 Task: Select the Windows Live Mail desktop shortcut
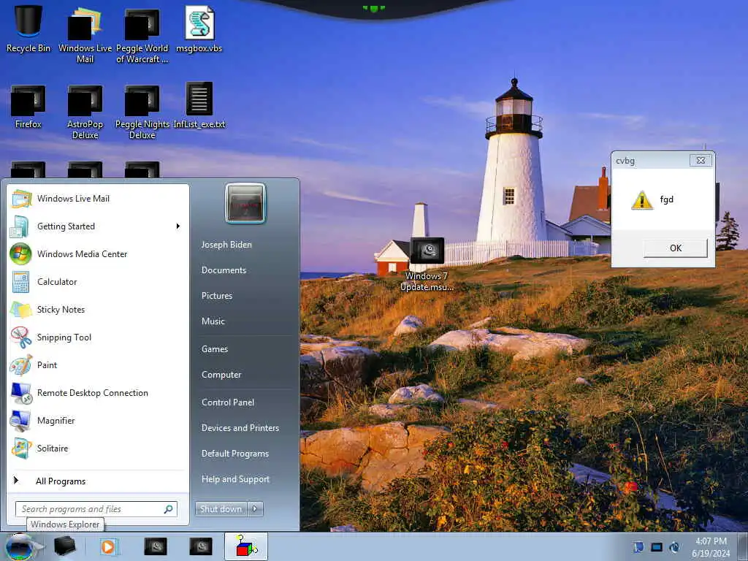click(x=85, y=34)
